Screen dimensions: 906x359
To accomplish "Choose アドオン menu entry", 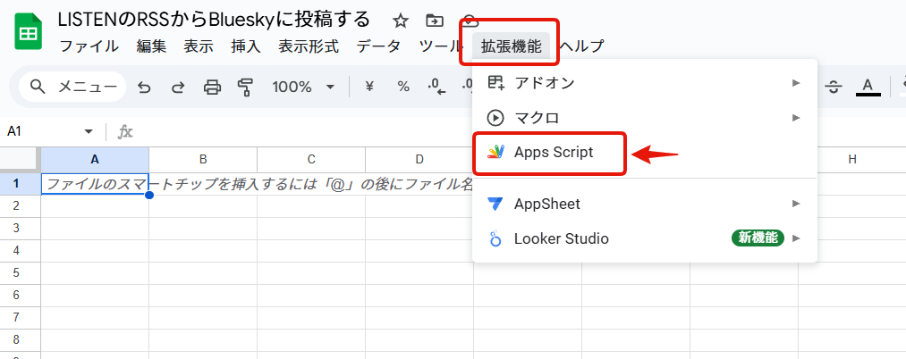I will (645, 83).
